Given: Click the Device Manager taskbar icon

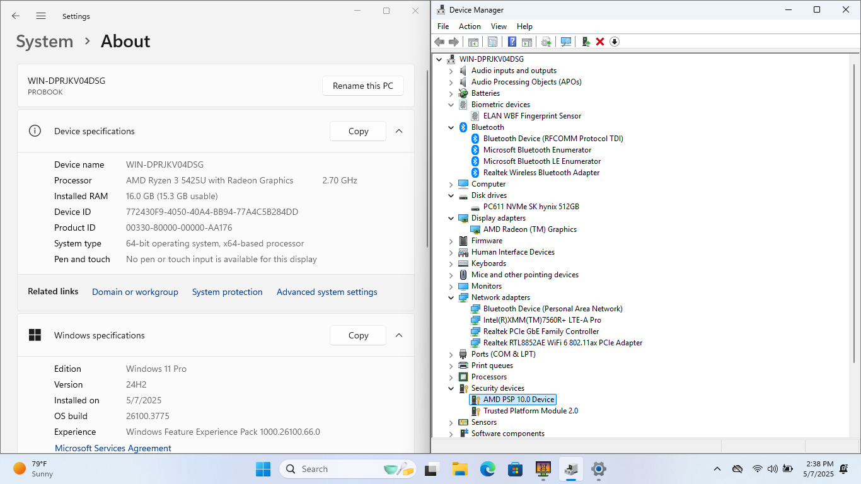Looking at the screenshot, I should pos(571,469).
